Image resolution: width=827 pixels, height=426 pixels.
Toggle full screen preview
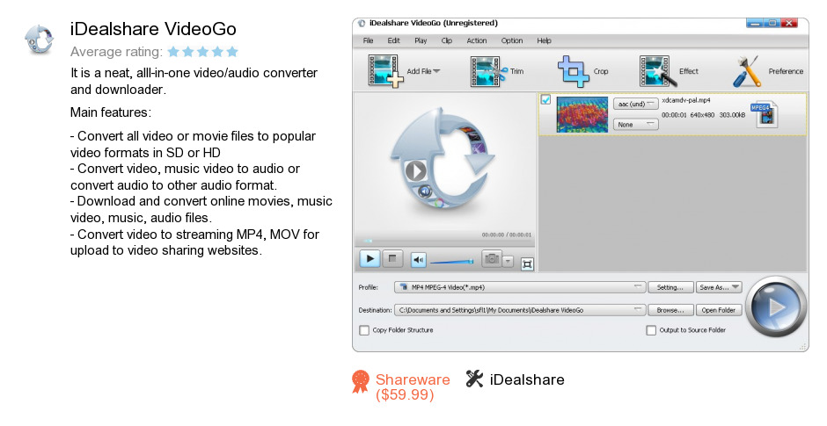click(527, 262)
